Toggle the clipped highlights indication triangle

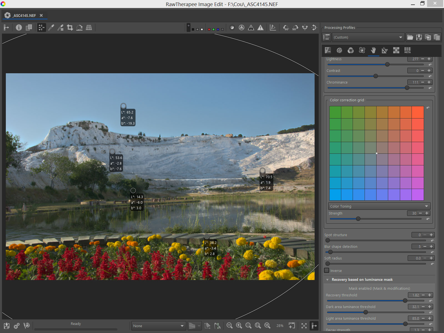pos(260,27)
